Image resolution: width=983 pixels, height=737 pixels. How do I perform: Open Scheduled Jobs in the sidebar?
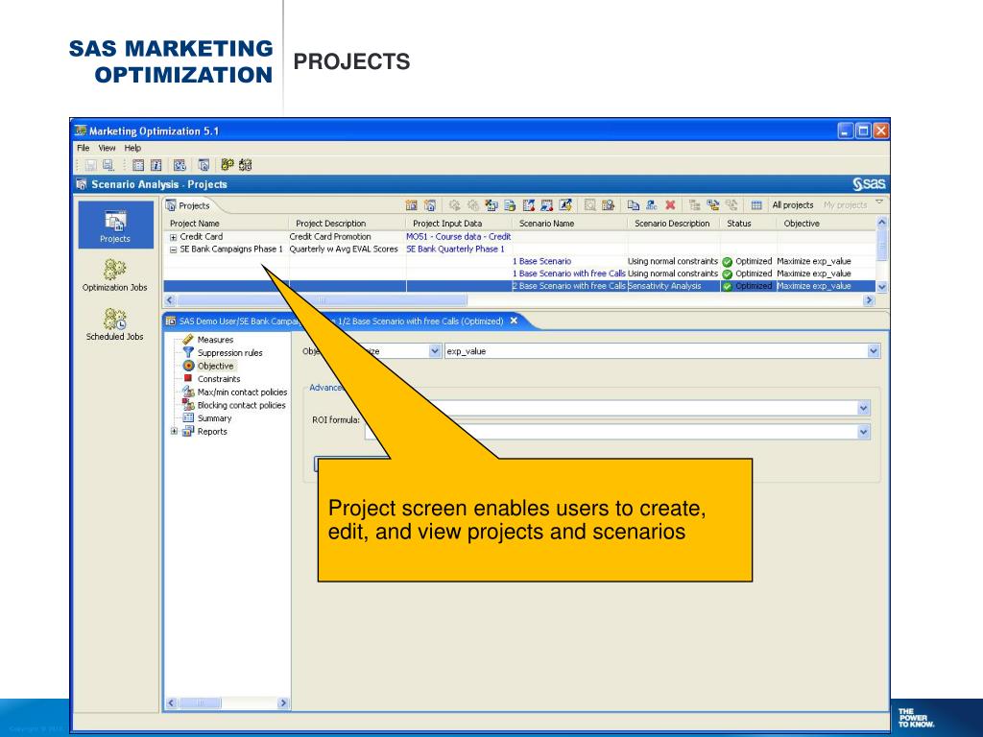click(x=115, y=324)
